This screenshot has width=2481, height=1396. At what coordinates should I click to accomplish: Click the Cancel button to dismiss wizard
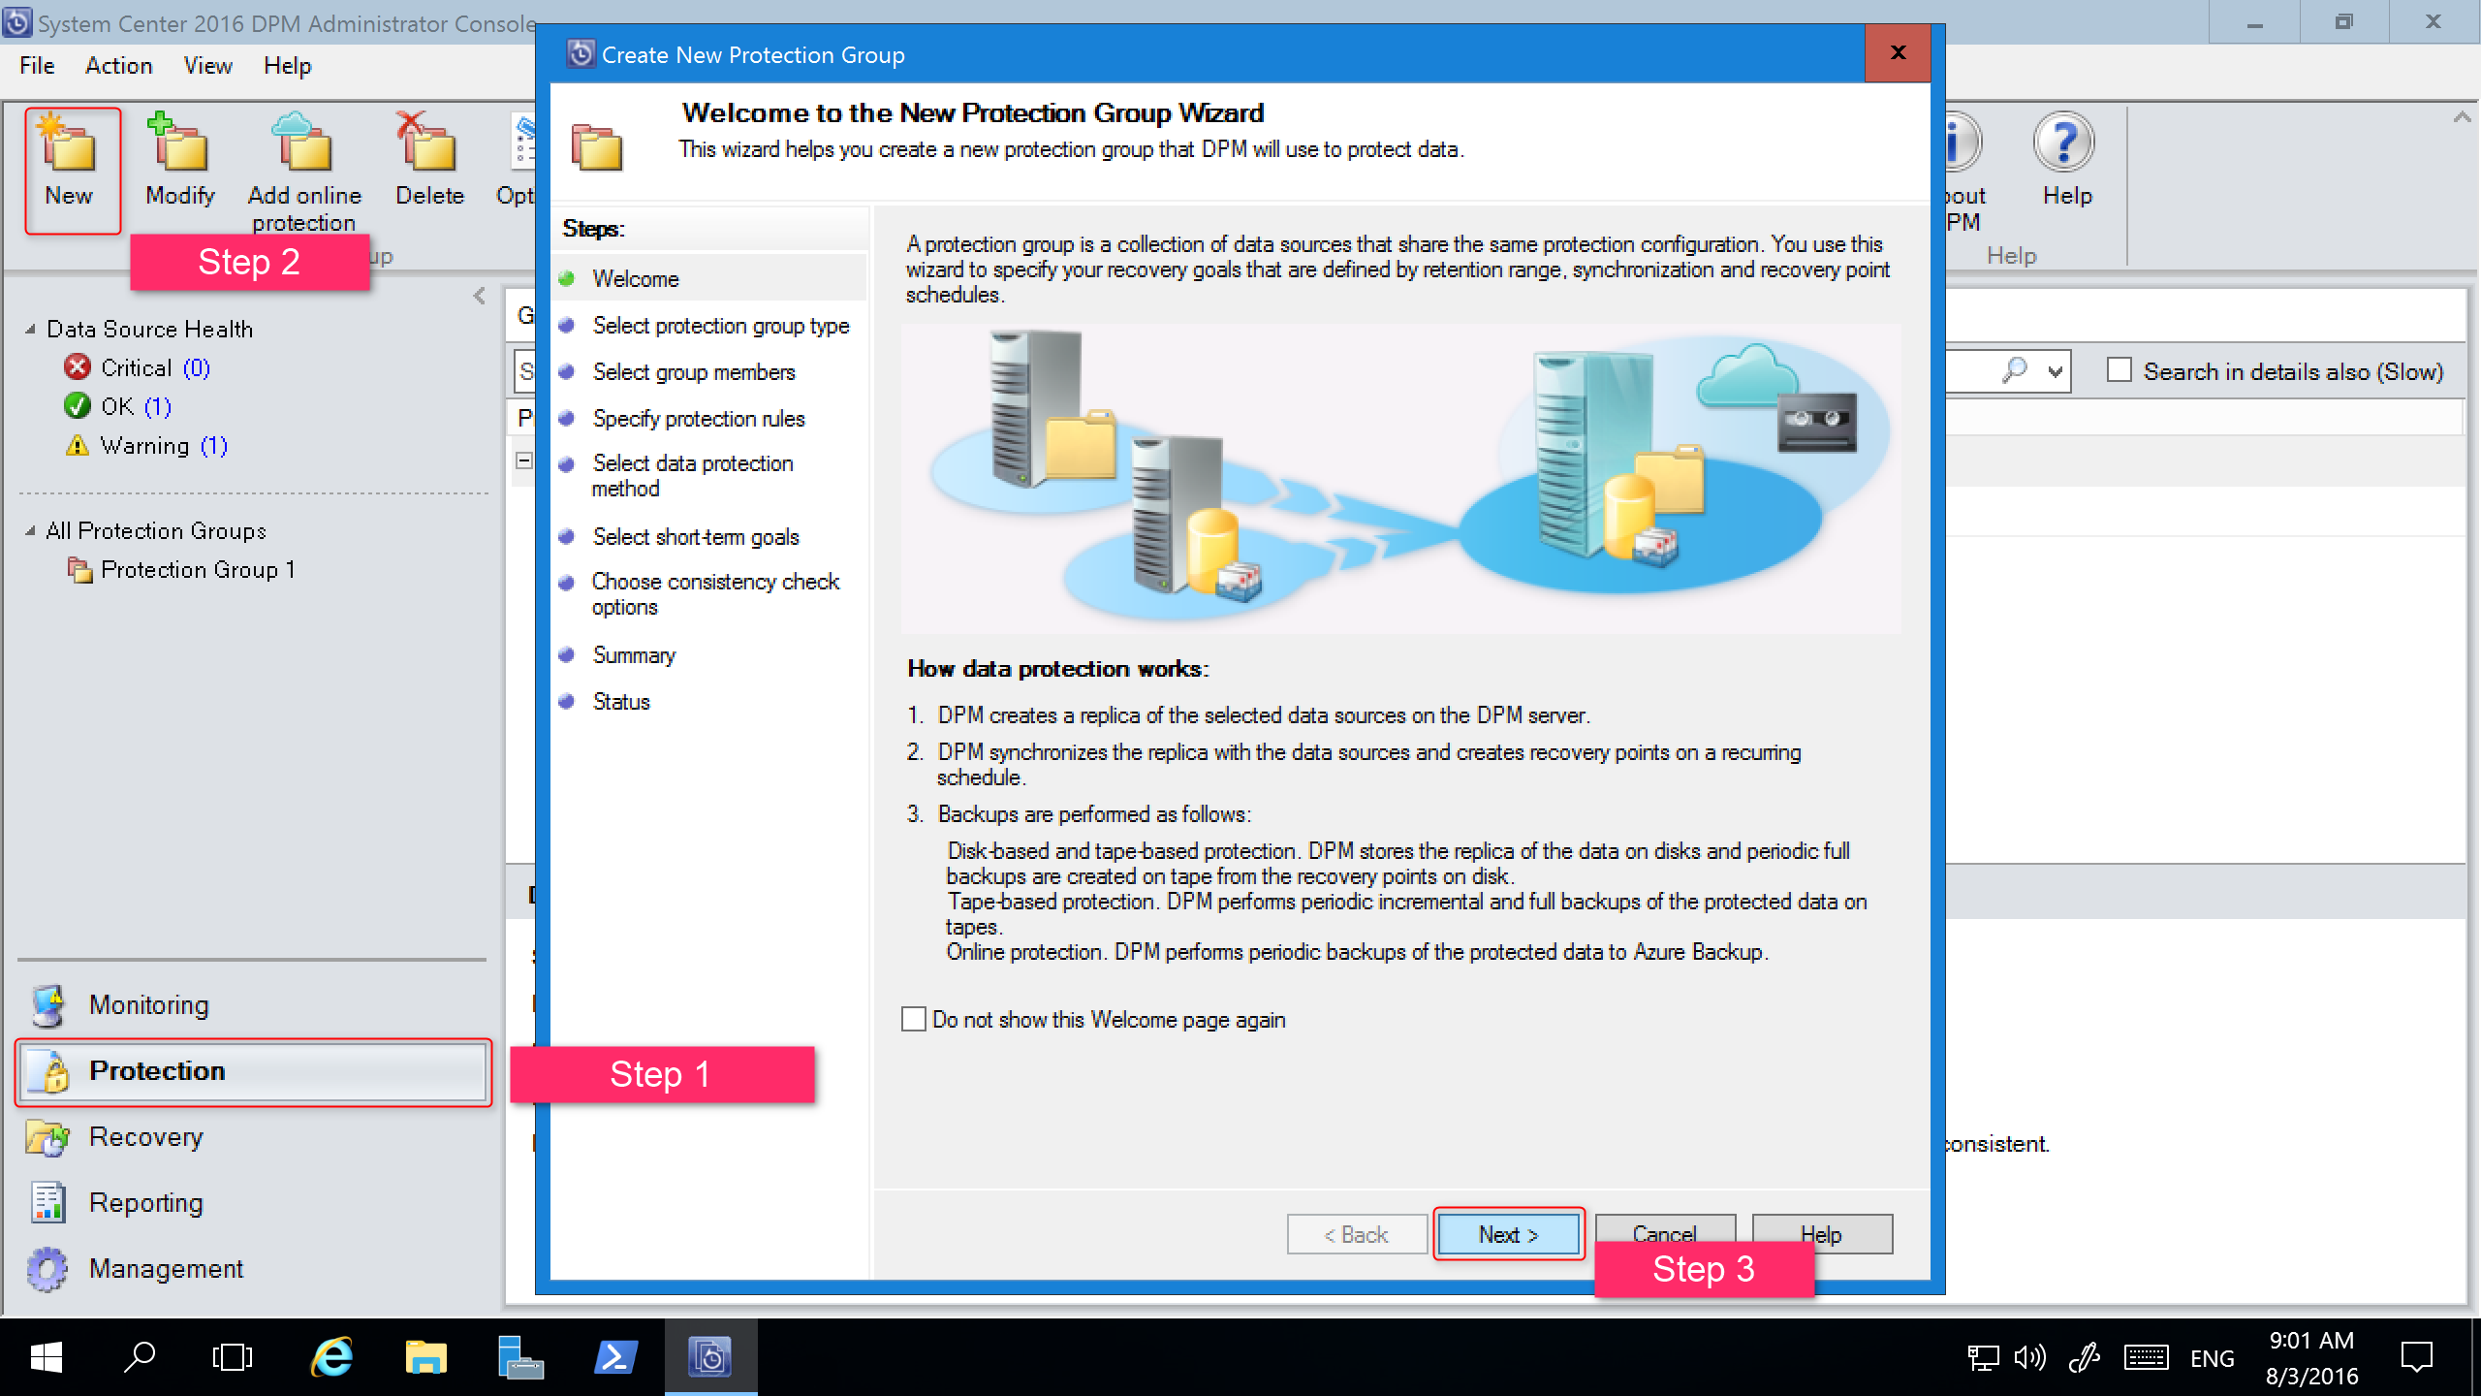(x=1661, y=1234)
